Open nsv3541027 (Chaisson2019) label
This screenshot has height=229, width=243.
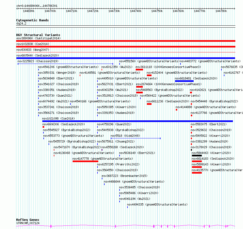pyautogui.click(x=58, y=84)
